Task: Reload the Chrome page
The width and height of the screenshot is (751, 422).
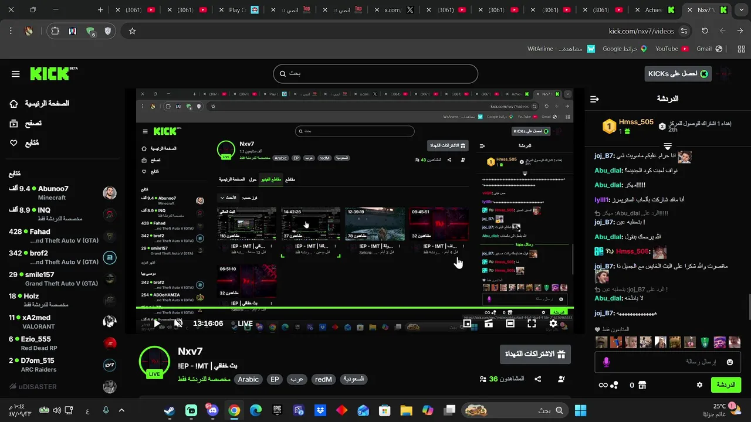Action: (705, 31)
